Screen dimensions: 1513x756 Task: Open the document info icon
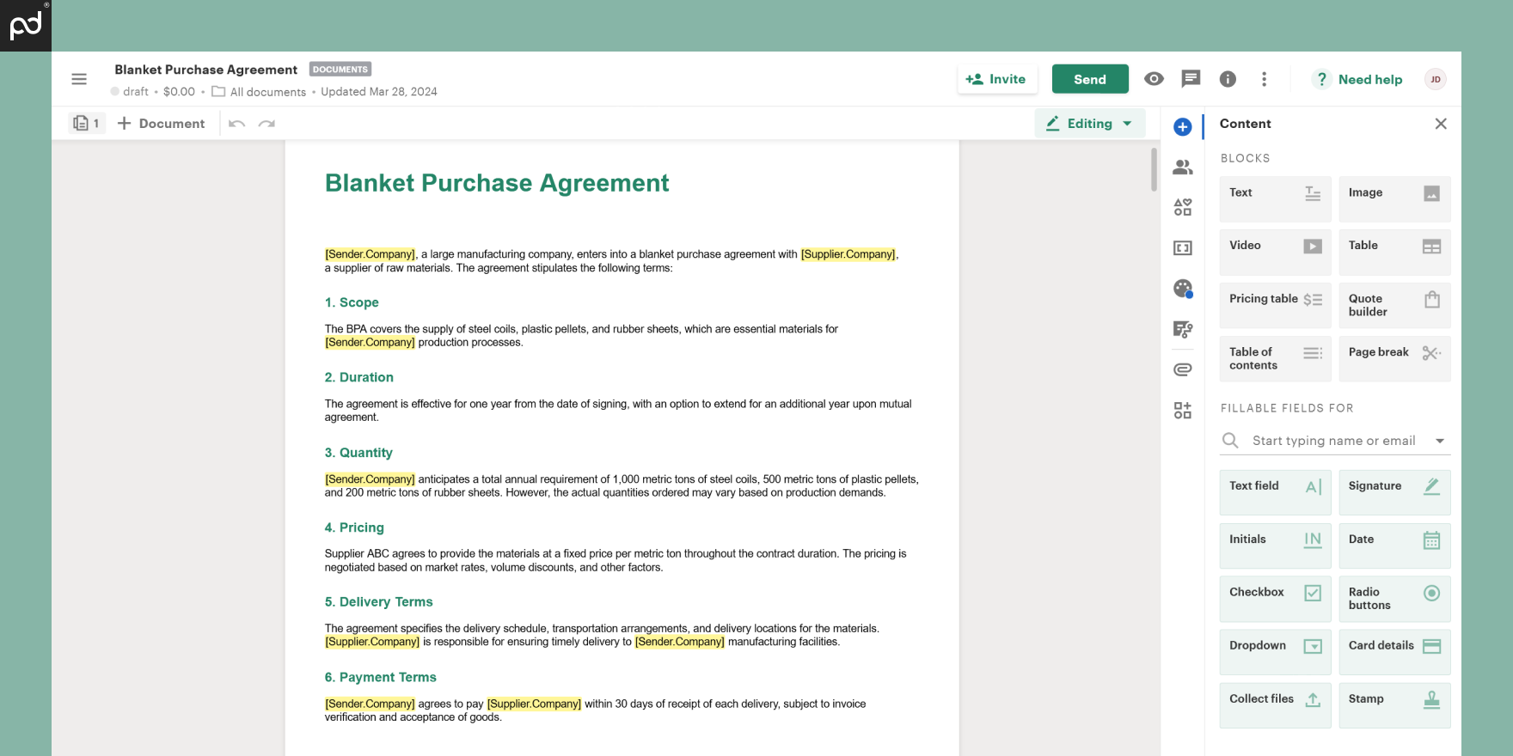(x=1228, y=79)
